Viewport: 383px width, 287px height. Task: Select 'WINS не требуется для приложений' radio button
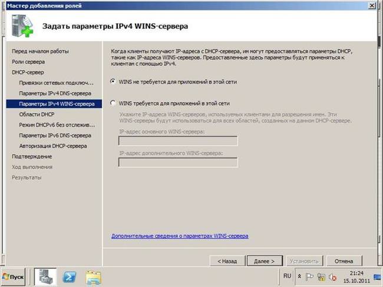113,81
